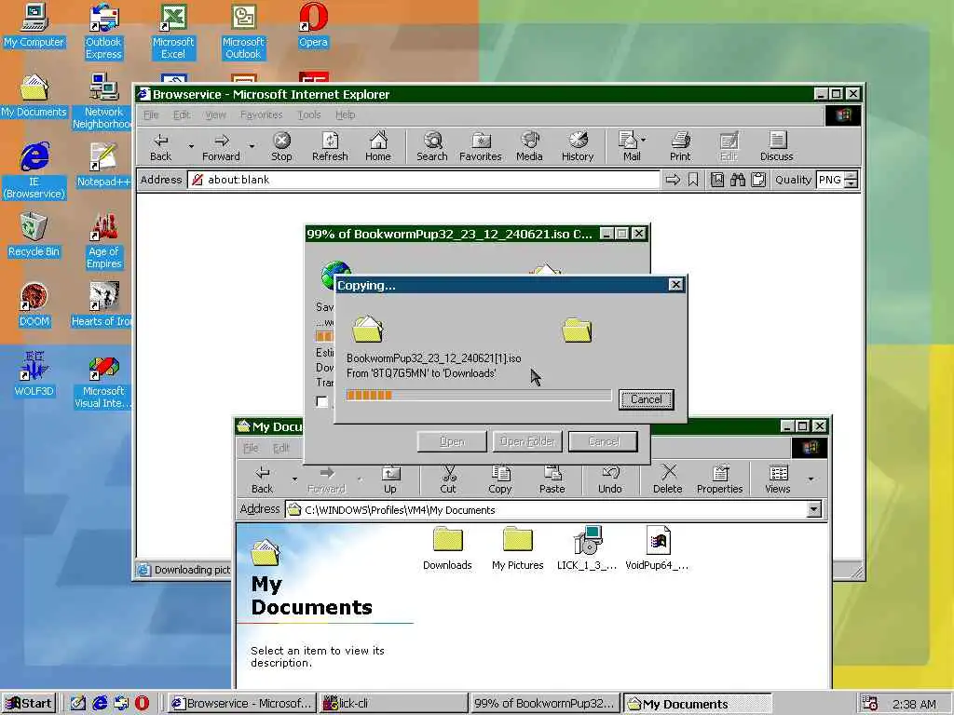The width and height of the screenshot is (954, 715).
Task: Open Search pane in Internet Explorer
Action: click(432, 147)
